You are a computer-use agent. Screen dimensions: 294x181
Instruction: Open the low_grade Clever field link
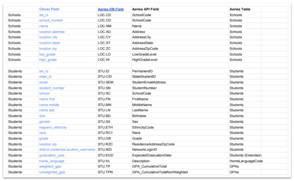pos(47,54)
